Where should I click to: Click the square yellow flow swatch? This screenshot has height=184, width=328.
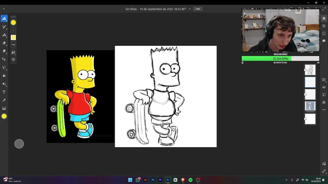[x=13, y=38]
